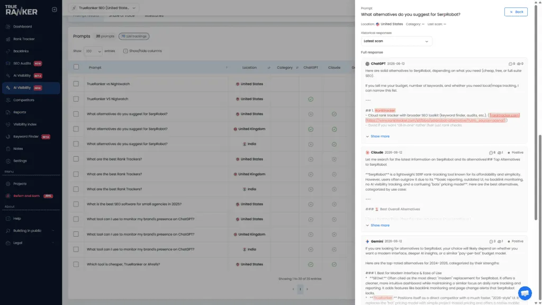Open the ranktracker.com link in ChatGPT response
The width and height of the screenshot is (542, 305).
pos(504,115)
